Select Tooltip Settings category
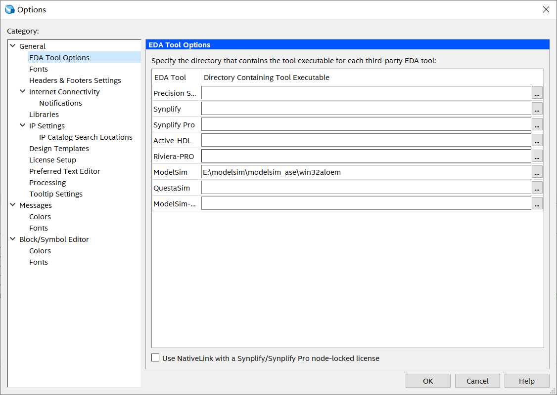This screenshot has width=557, height=395. point(55,194)
